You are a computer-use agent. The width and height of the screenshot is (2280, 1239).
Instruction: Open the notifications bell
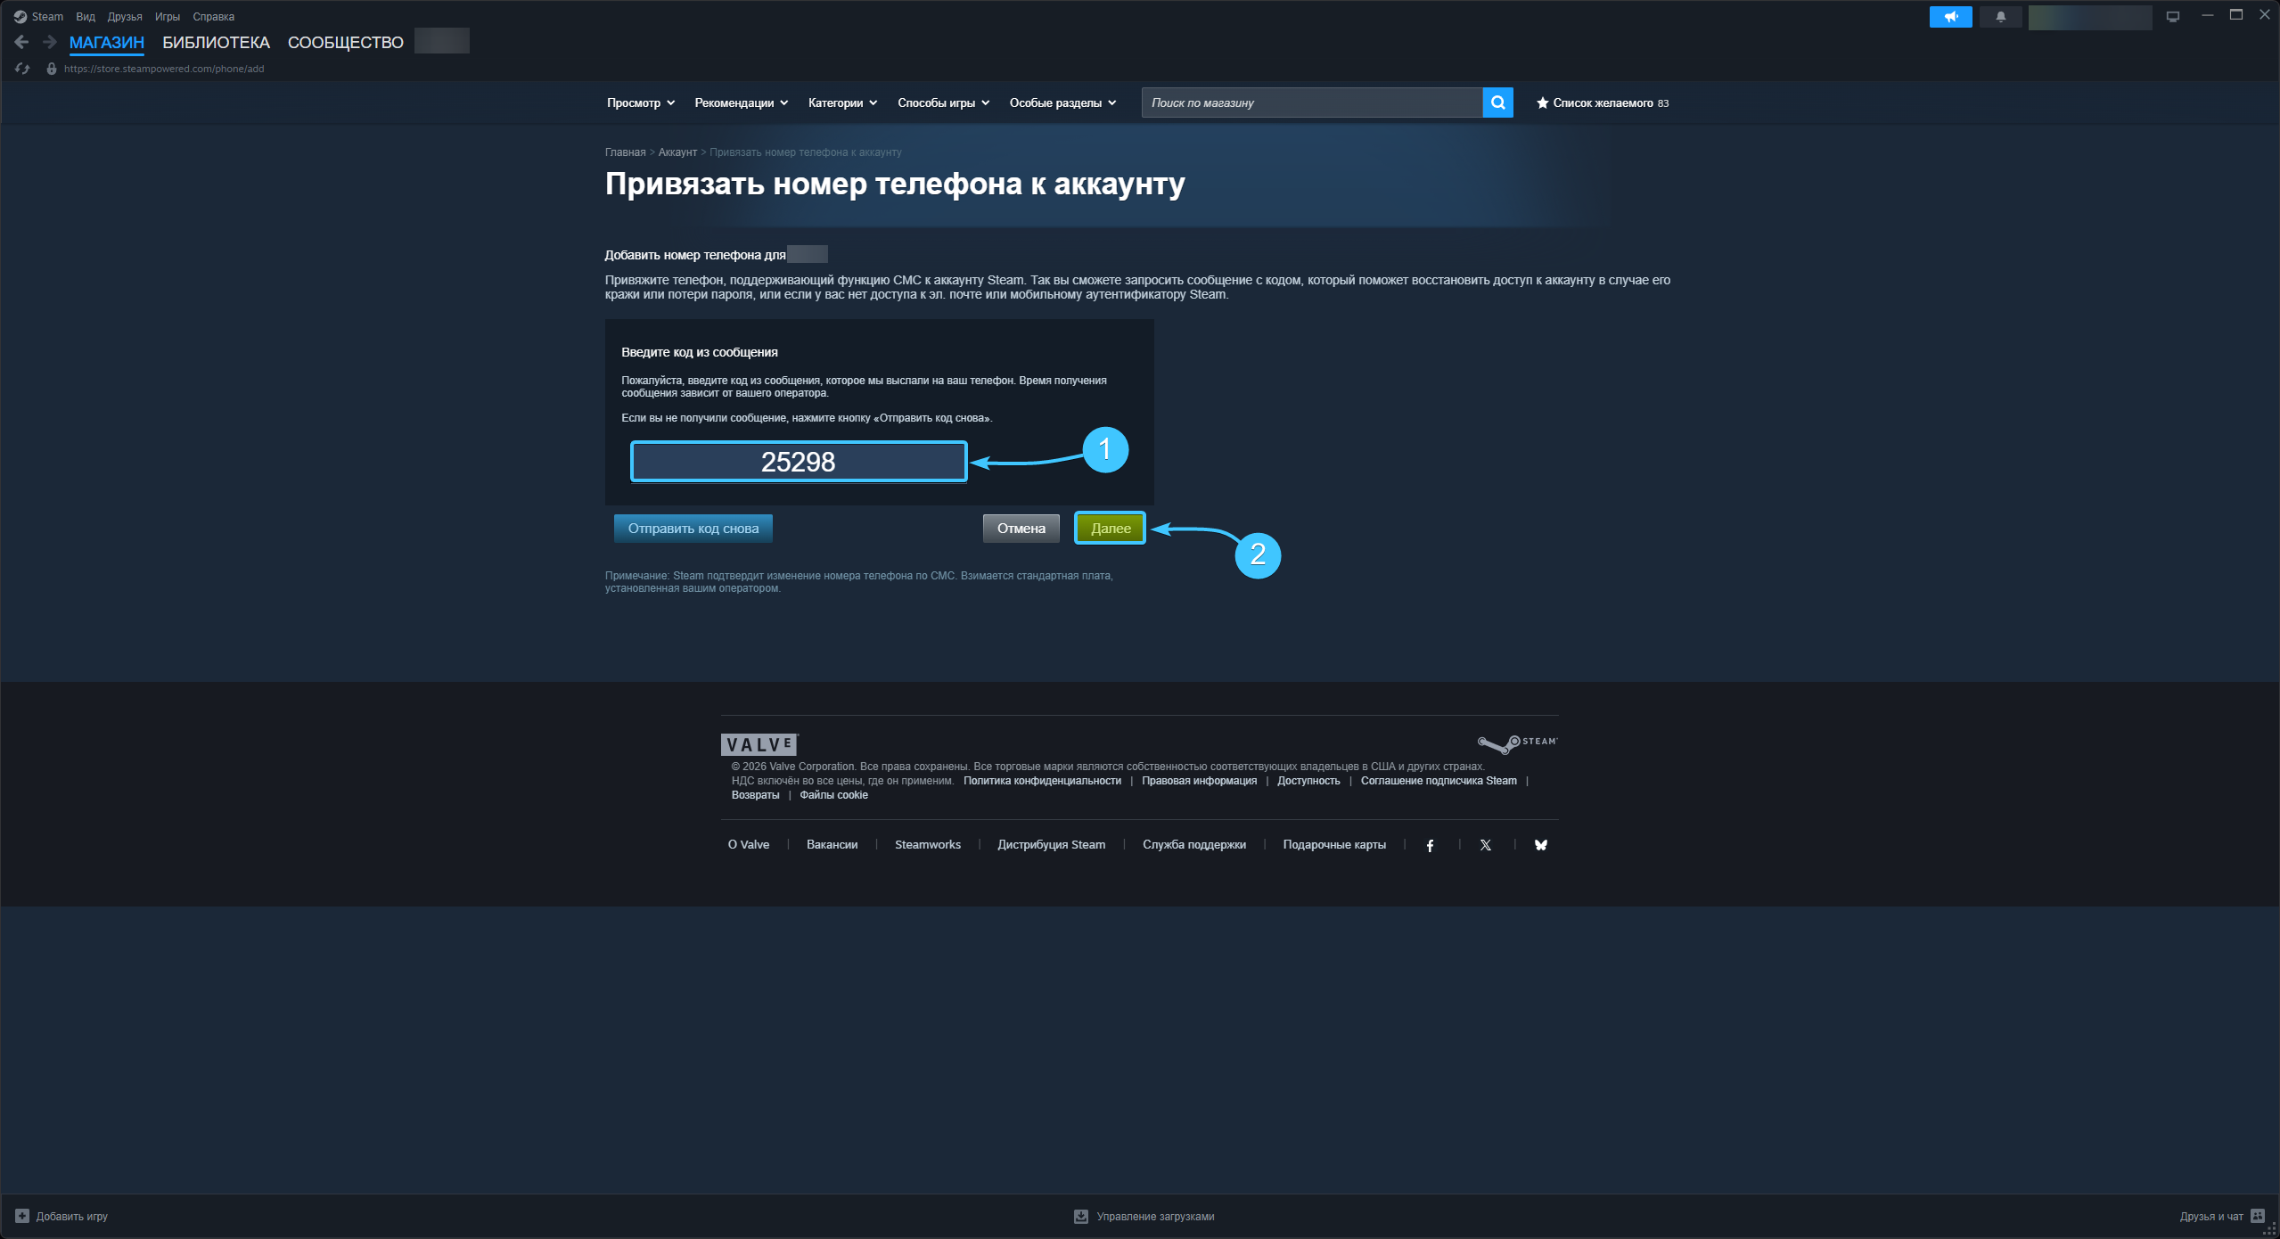pyautogui.click(x=2000, y=17)
